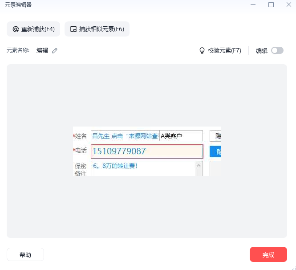Image resolution: width=296 pixels, height=270 pixels.
Task: Click the 重新捕获(F4) recapture button
Action: [33, 29]
